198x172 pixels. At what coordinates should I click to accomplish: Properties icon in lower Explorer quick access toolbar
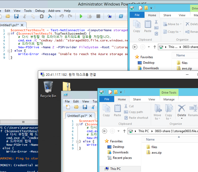(110, 92)
